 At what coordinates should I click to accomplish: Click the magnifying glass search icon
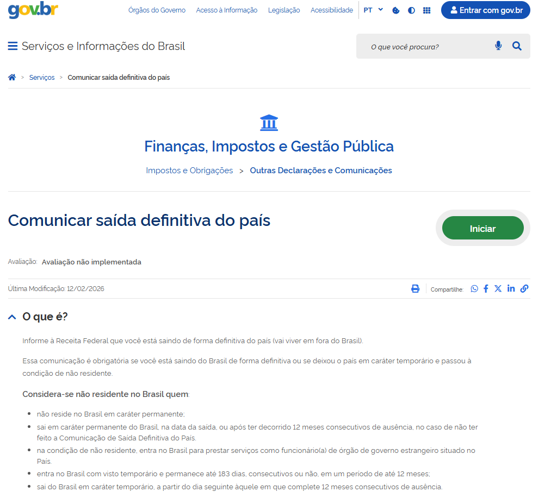click(517, 46)
